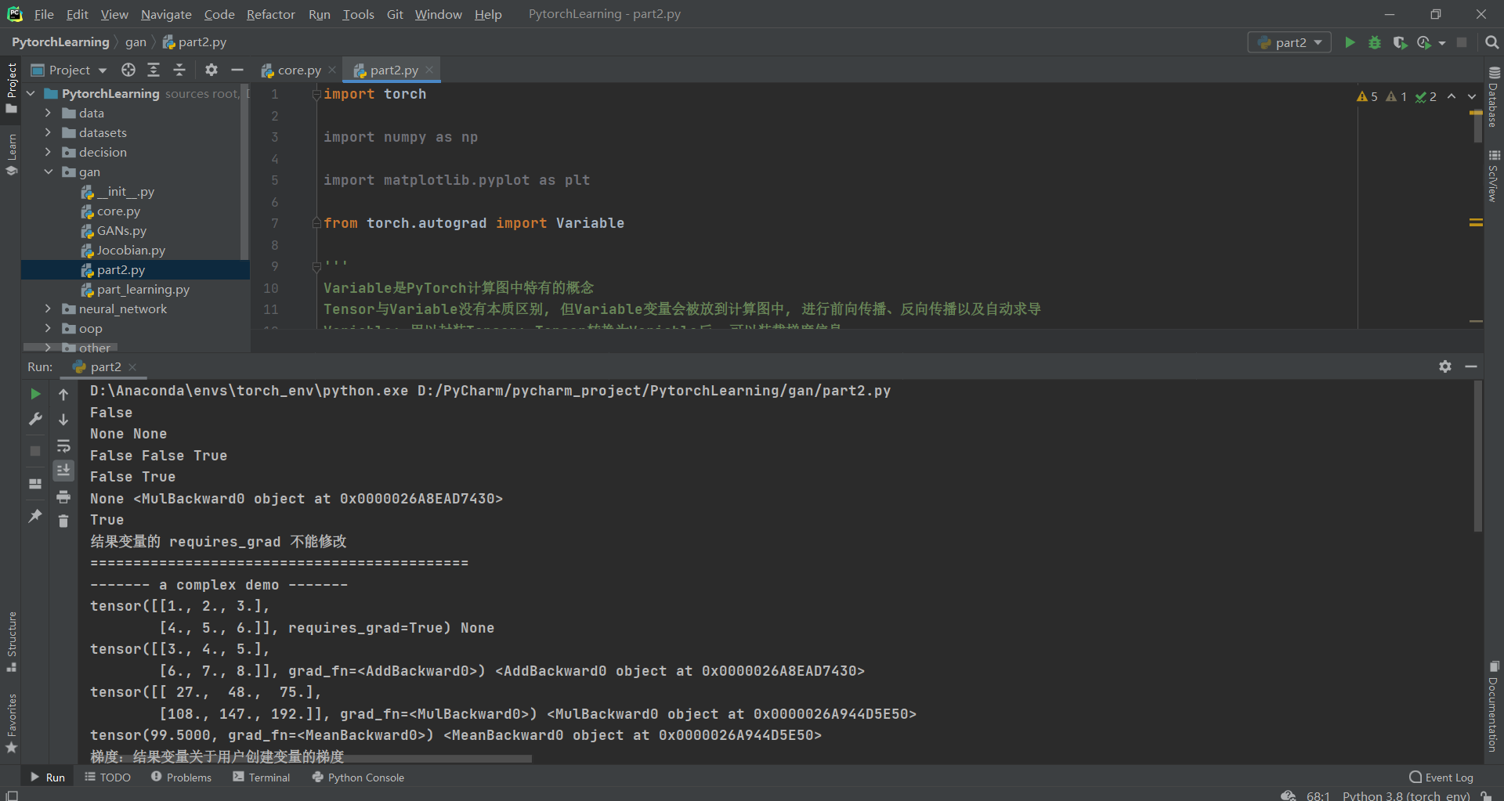Open the Git menu
Image resolution: width=1504 pixels, height=801 pixels.
[x=395, y=14]
